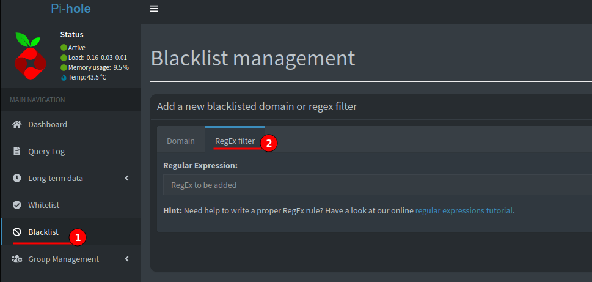Viewport: 592px width, 282px height.
Task: Click the Load 0.16 0.03 0.01 text
Action: coord(97,58)
